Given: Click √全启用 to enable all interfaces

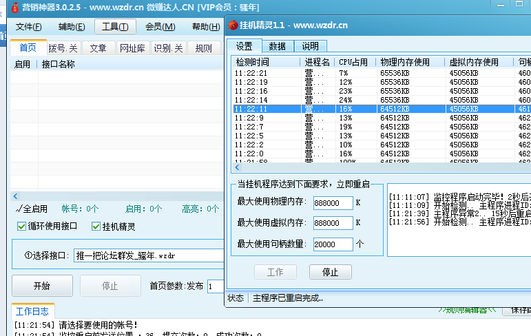Looking at the screenshot, I should [x=31, y=209].
